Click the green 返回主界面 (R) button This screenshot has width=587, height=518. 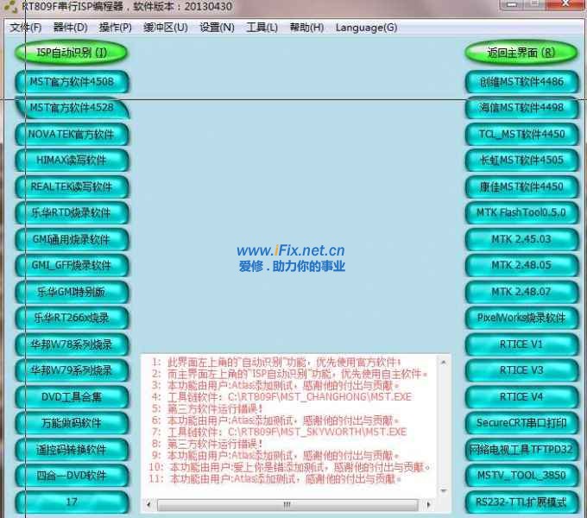click(521, 53)
